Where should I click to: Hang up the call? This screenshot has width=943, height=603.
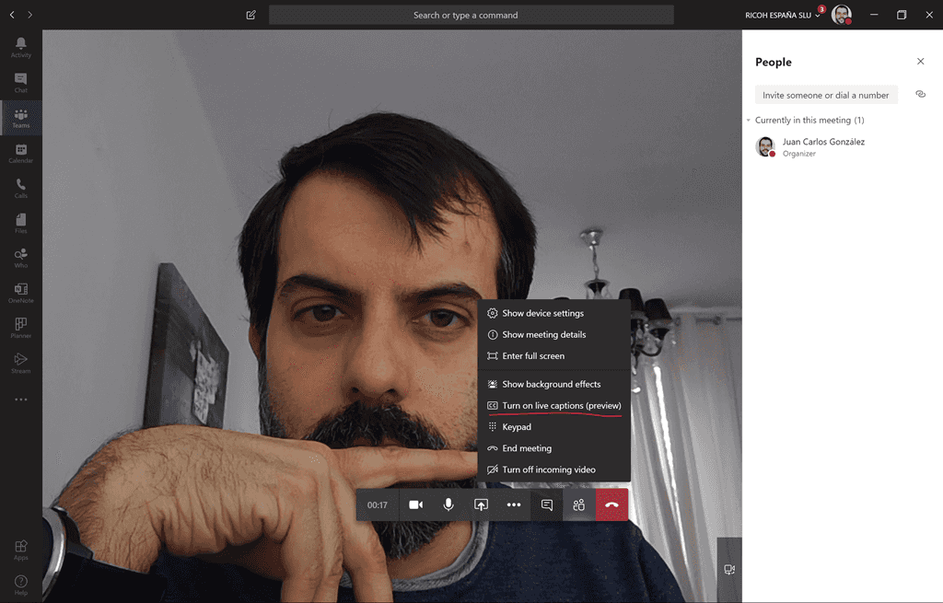pyautogui.click(x=611, y=505)
